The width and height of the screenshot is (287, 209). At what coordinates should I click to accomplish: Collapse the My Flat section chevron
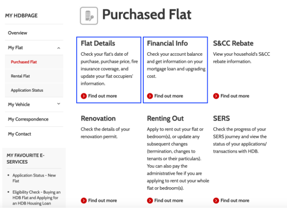[58, 48]
